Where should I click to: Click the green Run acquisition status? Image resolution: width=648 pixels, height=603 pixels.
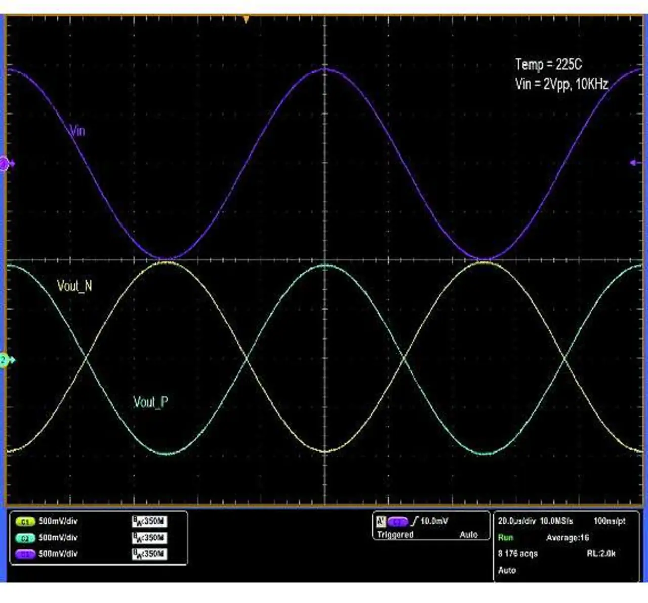point(505,538)
